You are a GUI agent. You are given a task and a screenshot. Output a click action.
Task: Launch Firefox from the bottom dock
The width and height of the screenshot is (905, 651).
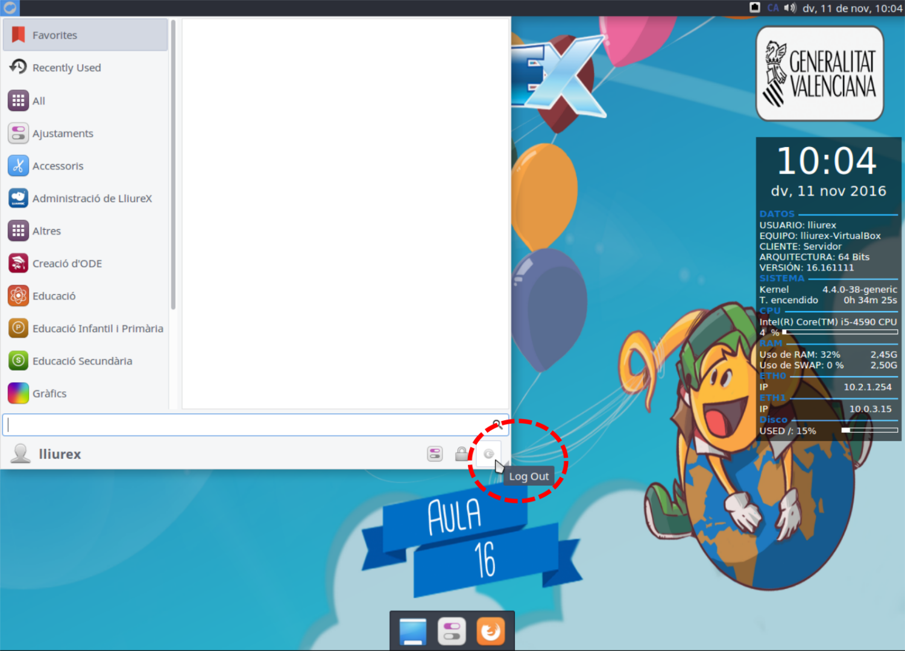[x=490, y=632]
